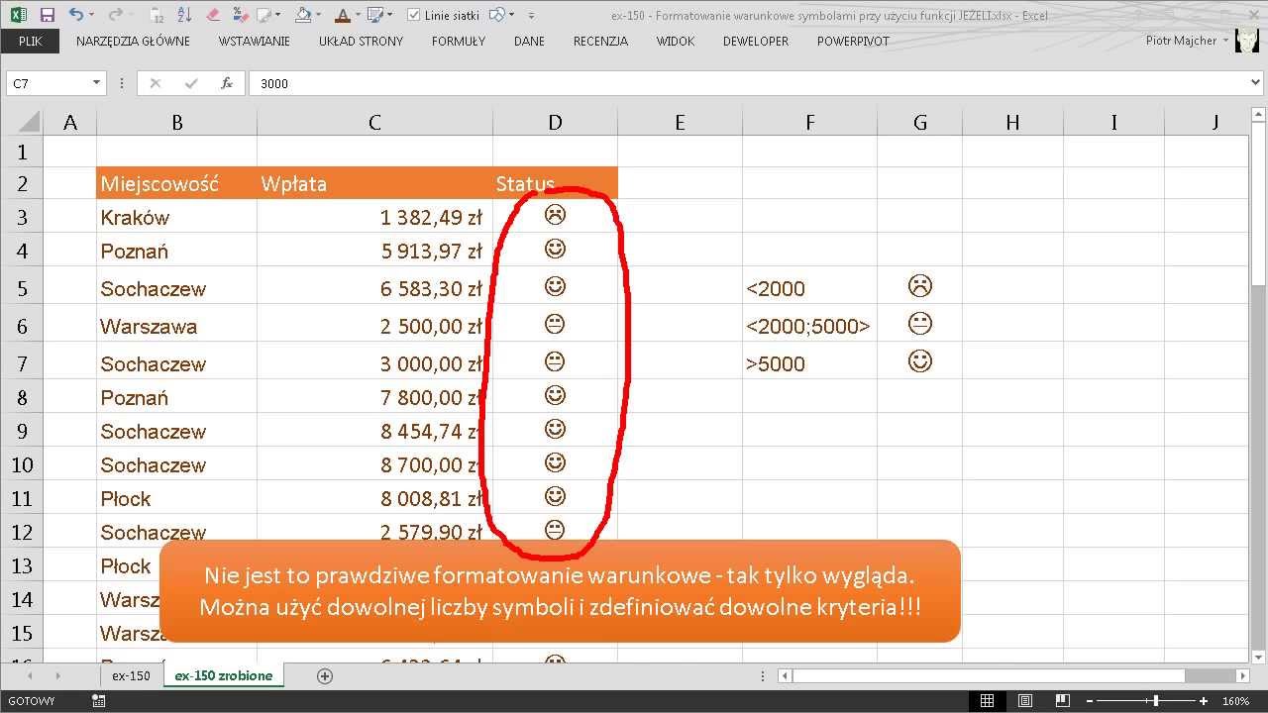Click the font size icon in quick access toolbar
Screen dimensions: 1268x713
[x=158, y=15]
